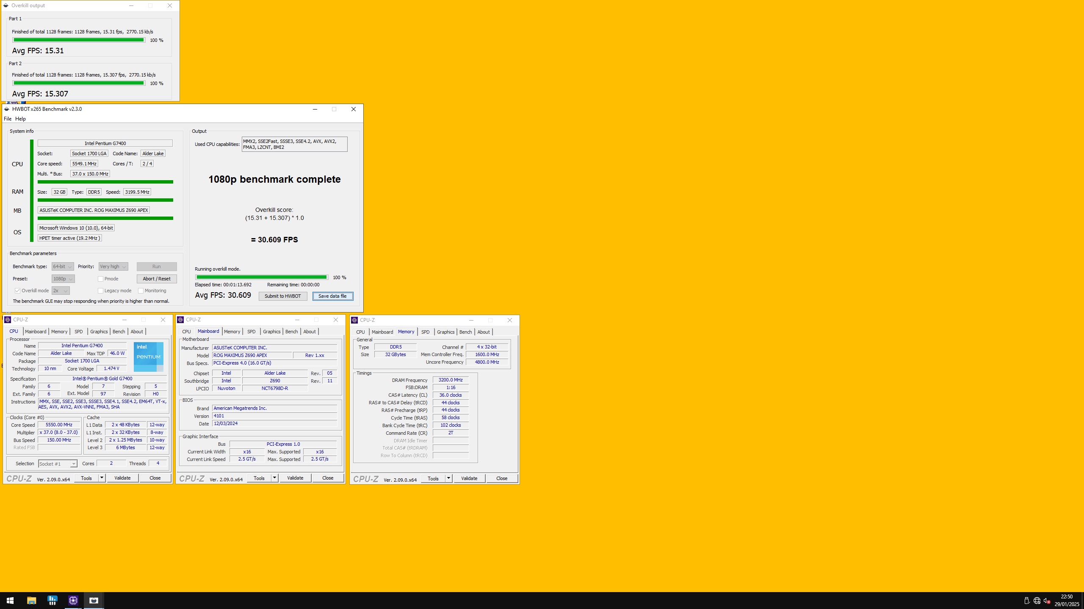Click the first CPU-Z window's title icon
This screenshot has height=609, width=1084.
pos(8,320)
